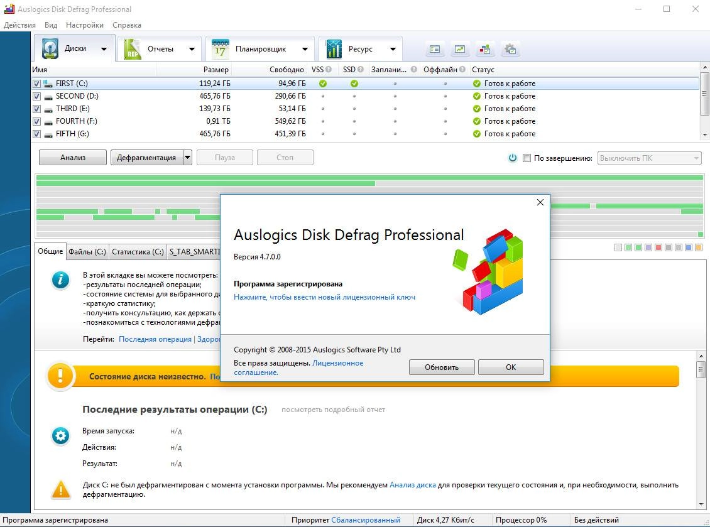Click the drive list scrollbar down arrow
This screenshot has height=527, width=710.
click(x=704, y=135)
